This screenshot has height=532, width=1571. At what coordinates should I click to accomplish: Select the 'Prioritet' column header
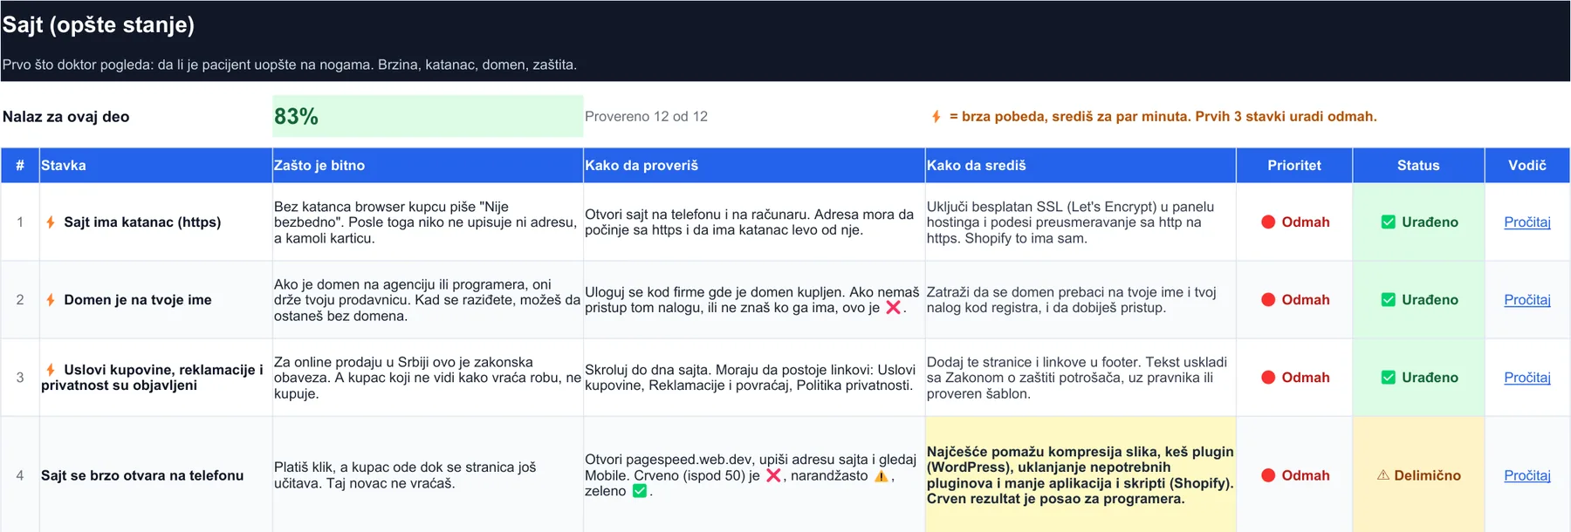click(1294, 166)
